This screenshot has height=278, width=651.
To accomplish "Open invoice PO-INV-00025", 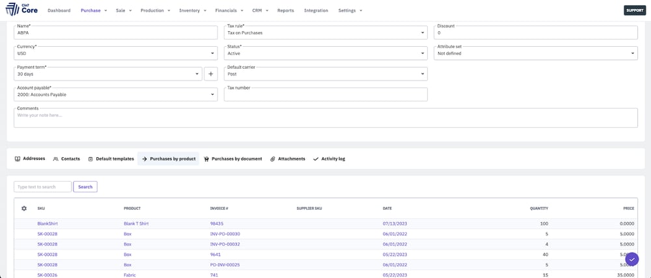I will pos(225,265).
